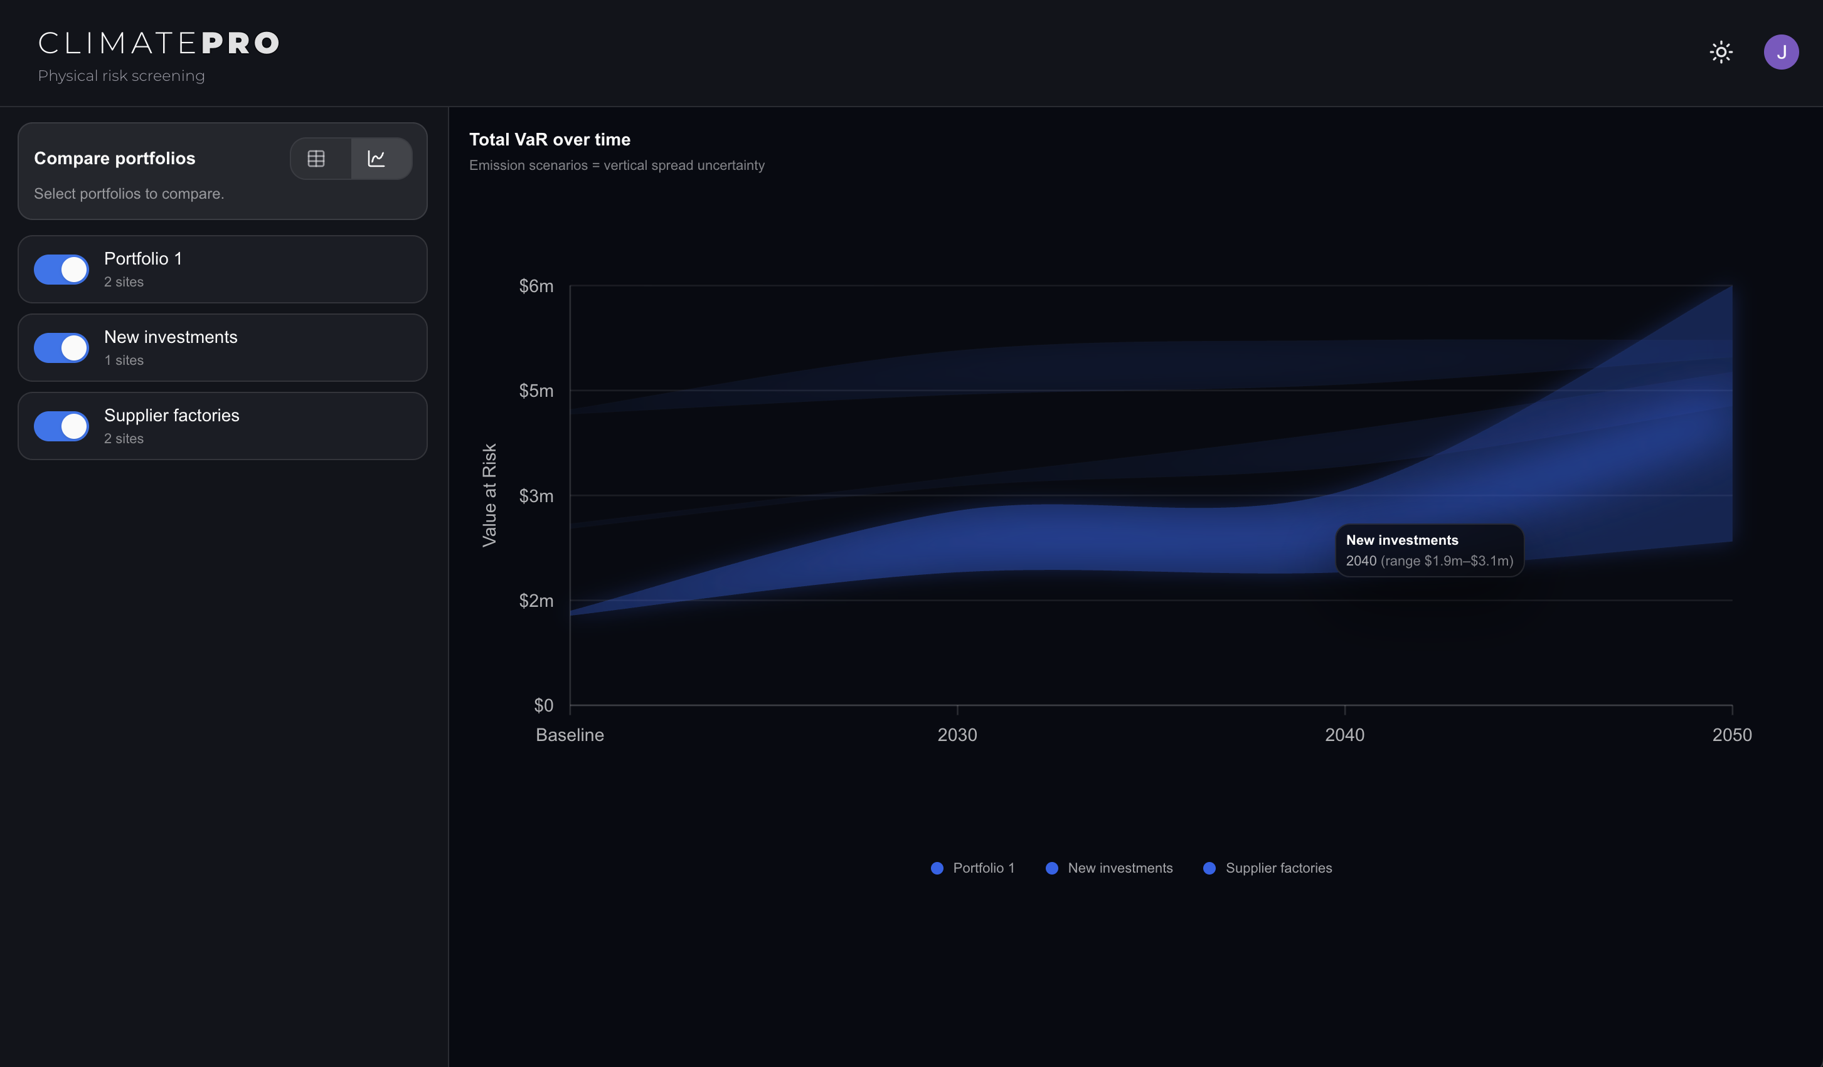Click the Compare portfolios heading
Viewport: 1823px width, 1067px height.
click(x=114, y=159)
